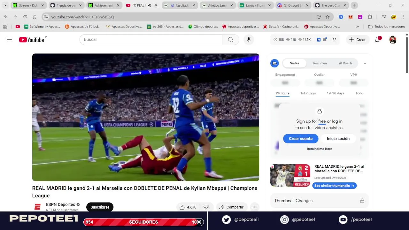Open the Chrome profile avatar menu
The width and height of the screenshot is (409, 230).
click(394, 17)
